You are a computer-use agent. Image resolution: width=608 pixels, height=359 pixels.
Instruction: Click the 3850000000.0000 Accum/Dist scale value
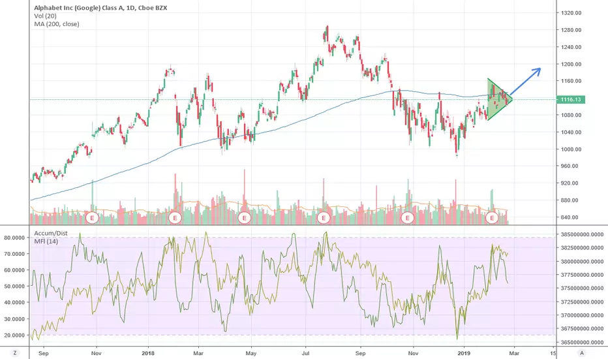[582, 234]
